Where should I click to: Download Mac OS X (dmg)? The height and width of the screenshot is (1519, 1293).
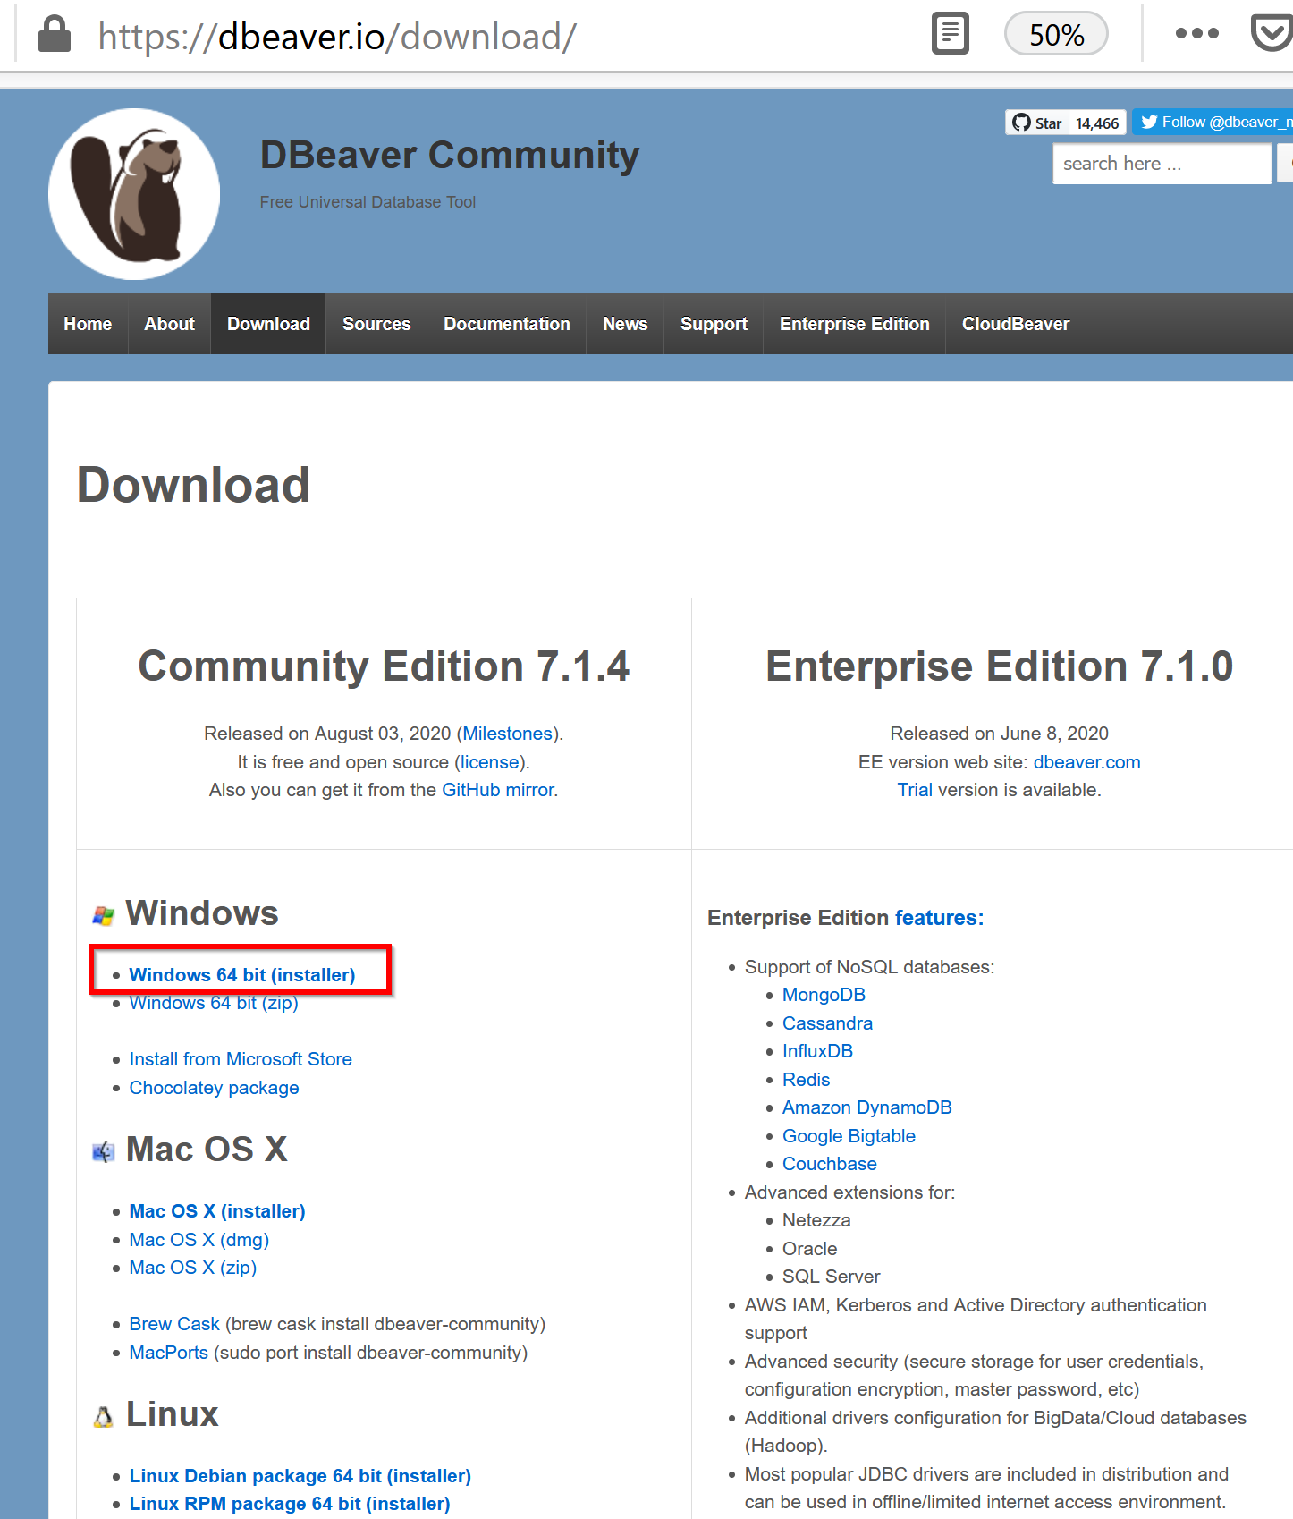pyautogui.click(x=199, y=1240)
